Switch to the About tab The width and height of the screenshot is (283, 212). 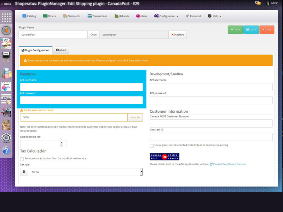(61, 50)
